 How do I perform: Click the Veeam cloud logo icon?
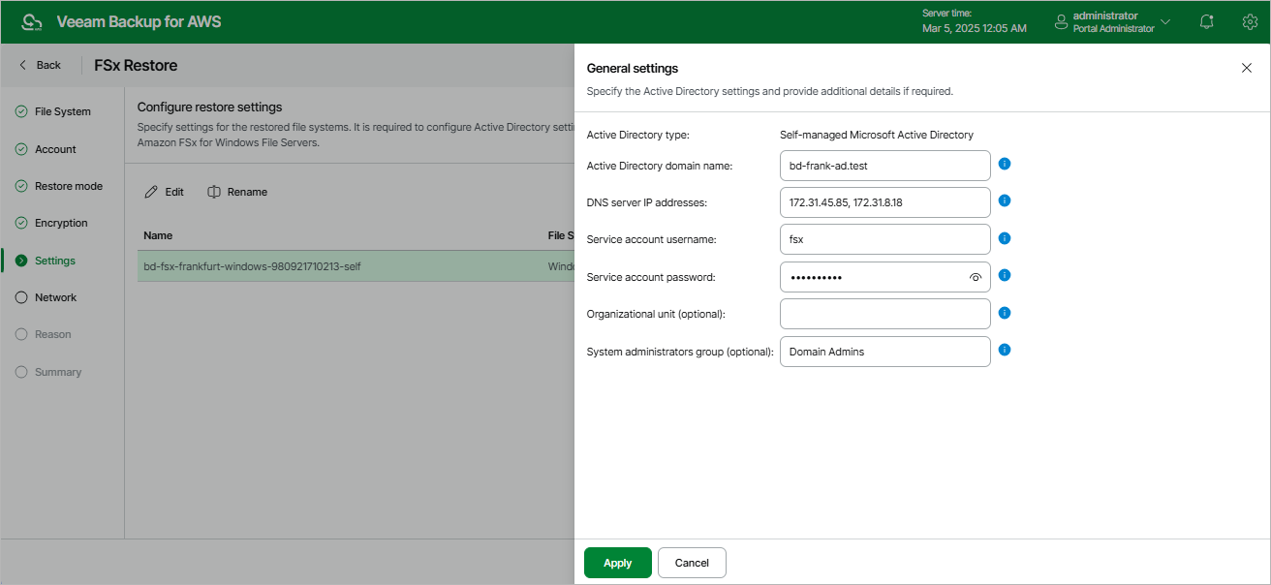(32, 21)
